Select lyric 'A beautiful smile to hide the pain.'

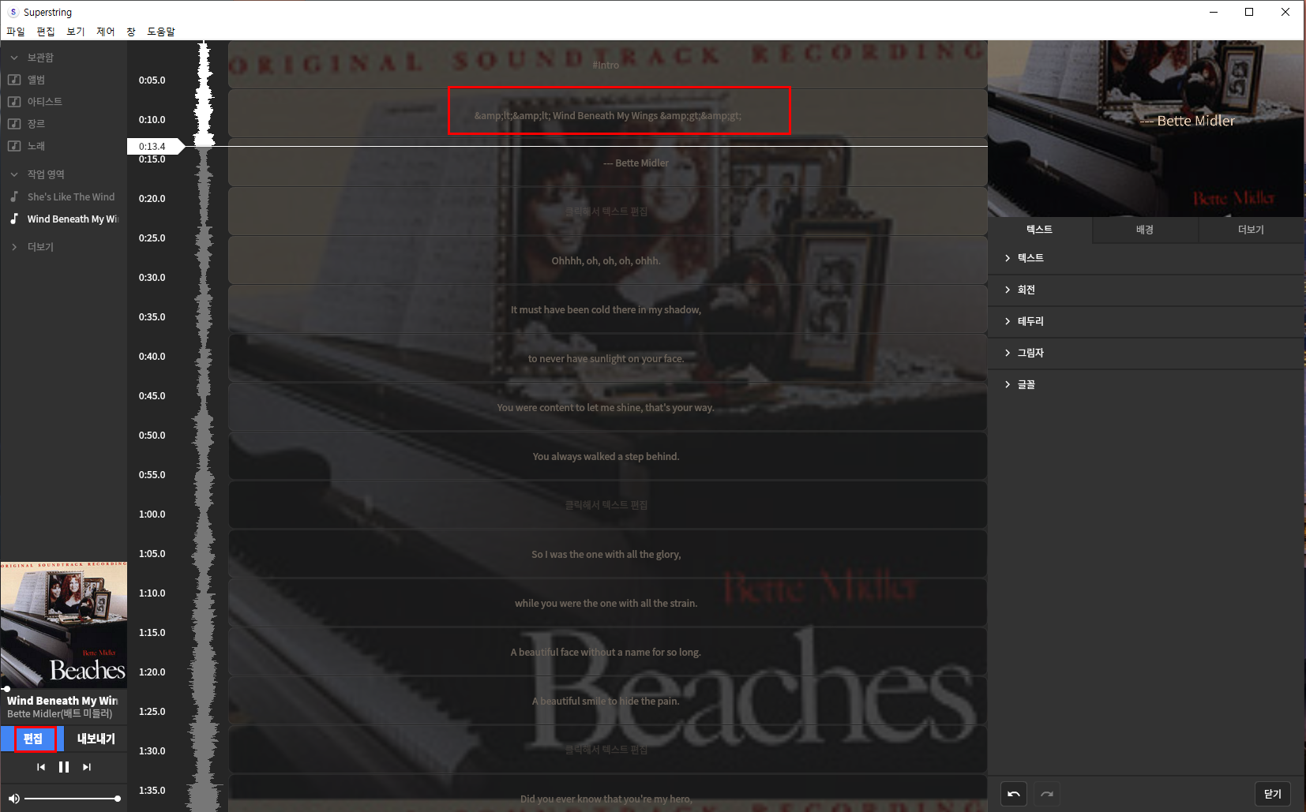(x=607, y=701)
